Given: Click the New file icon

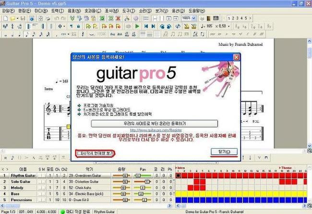Looking at the screenshot, I should [5, 18].
